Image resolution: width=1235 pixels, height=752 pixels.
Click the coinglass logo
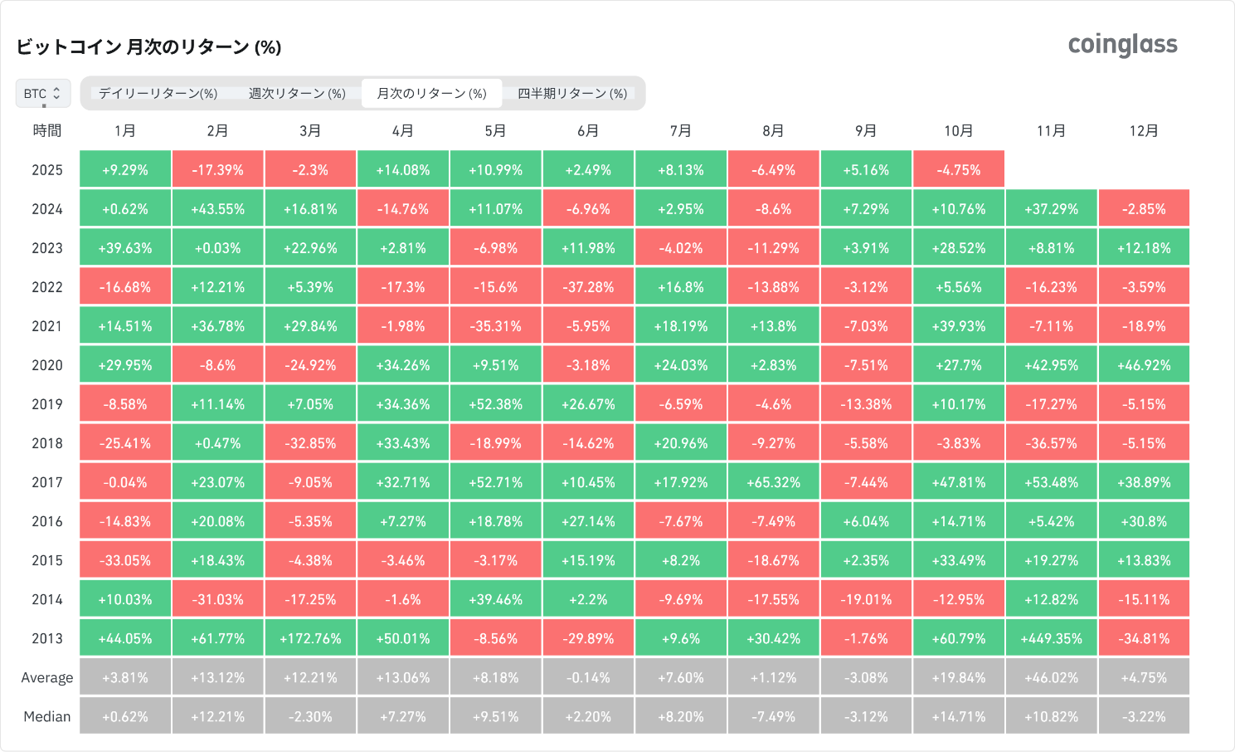pos(1122,45)
